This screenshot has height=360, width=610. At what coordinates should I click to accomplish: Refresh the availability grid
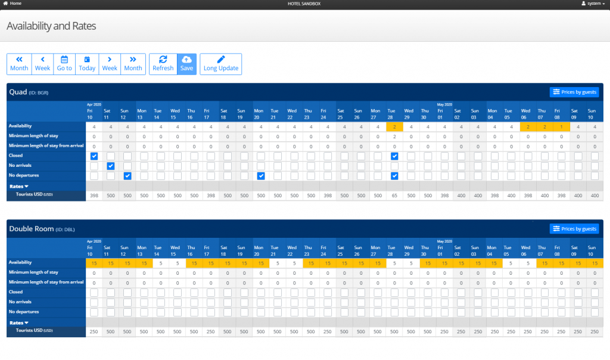163,64
